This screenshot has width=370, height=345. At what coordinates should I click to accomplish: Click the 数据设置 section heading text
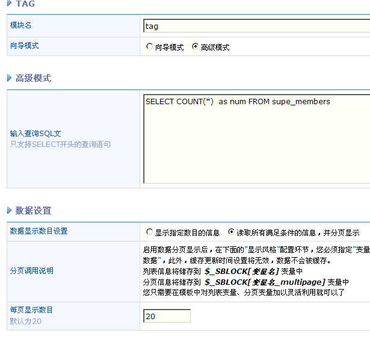pos(33,210)
